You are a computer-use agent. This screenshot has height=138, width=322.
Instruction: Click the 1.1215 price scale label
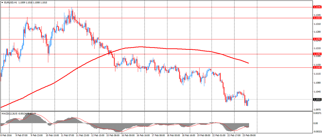317,48
